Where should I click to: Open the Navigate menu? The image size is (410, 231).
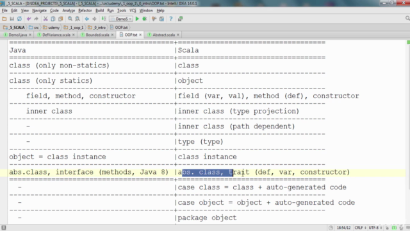(x=39, y=10)
